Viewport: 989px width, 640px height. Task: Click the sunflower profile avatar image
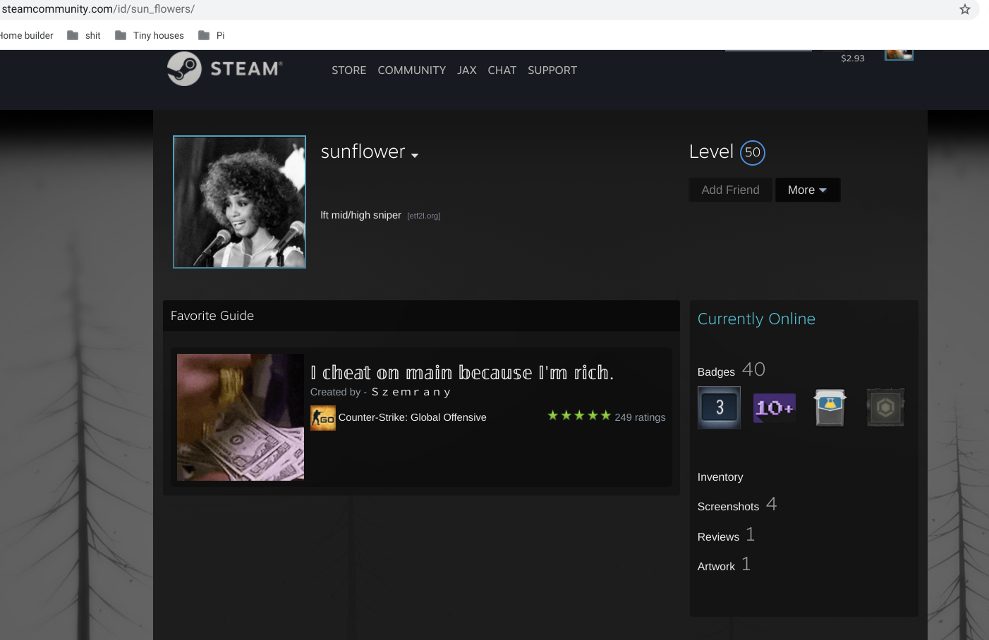coord(240,202)
